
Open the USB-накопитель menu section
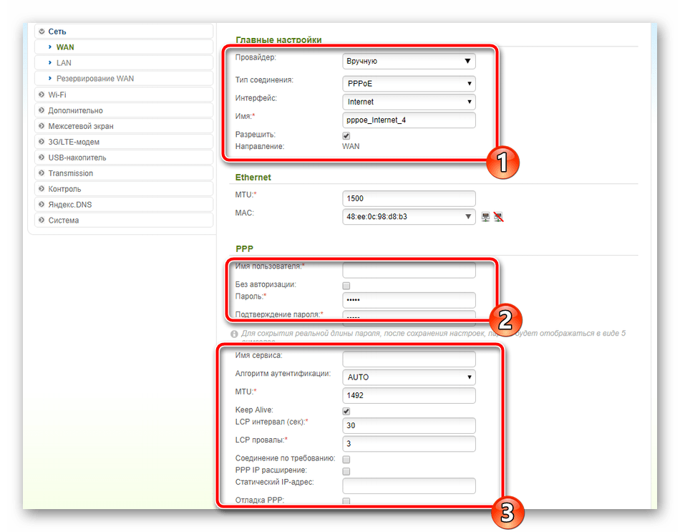pos(124,157)
